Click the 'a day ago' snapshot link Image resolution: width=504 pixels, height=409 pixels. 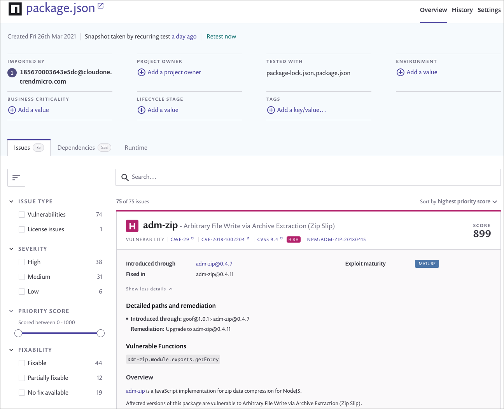(x=184, y=37)
